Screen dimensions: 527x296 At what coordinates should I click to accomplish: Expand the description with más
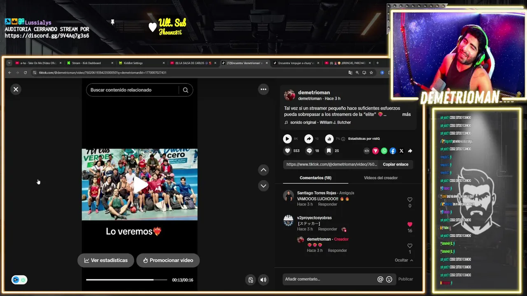(x=406, y=114)
